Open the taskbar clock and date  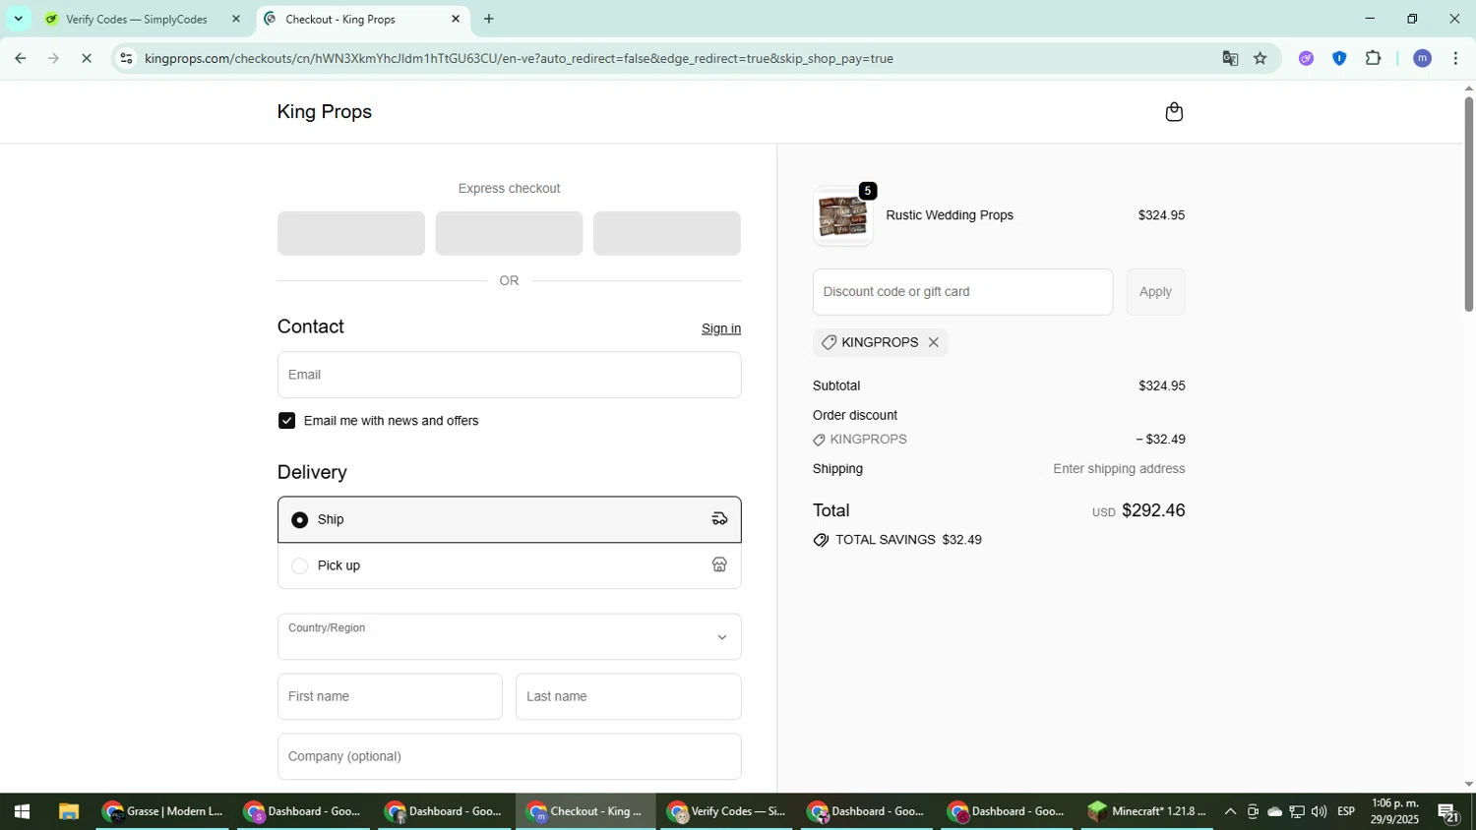(x=1394, y=812)
